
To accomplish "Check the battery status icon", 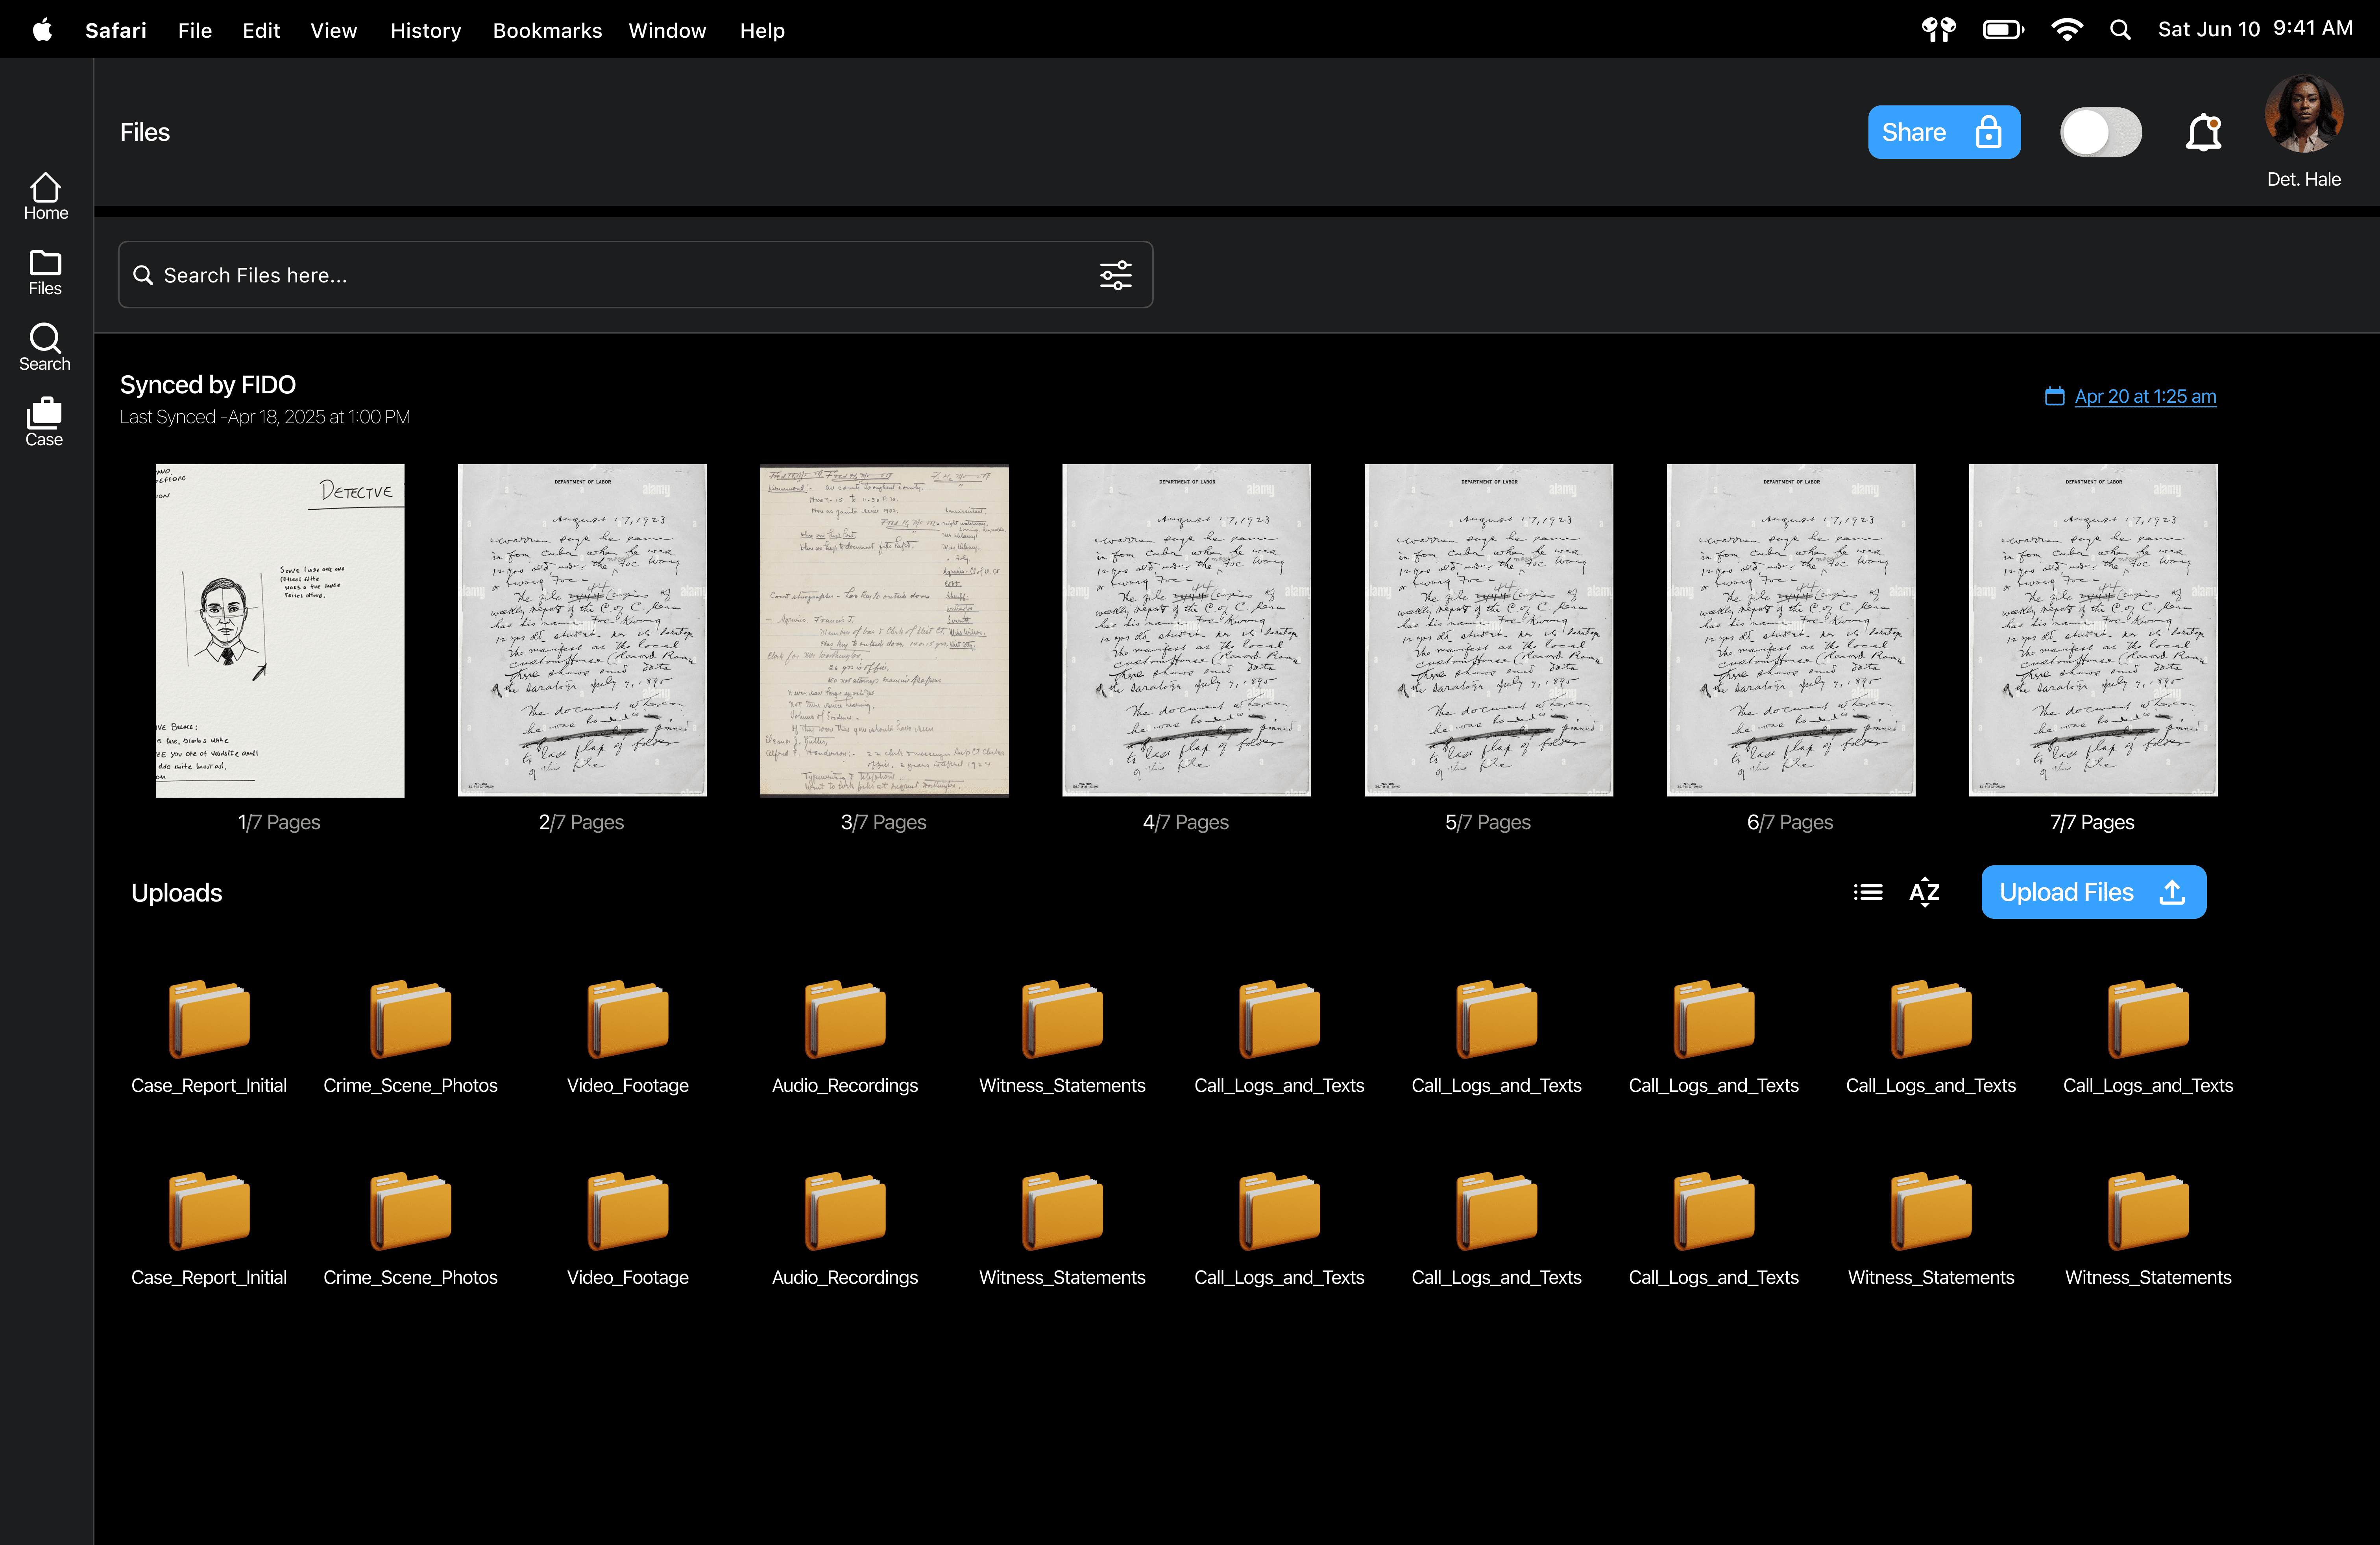I will [2003, 30].
